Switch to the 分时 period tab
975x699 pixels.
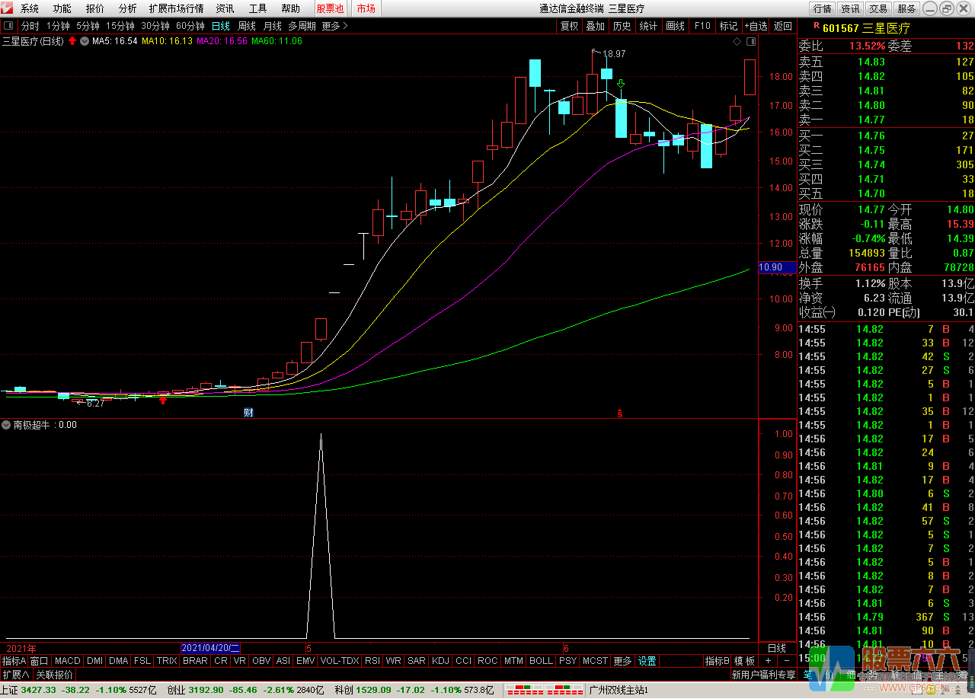pos(30,26)
